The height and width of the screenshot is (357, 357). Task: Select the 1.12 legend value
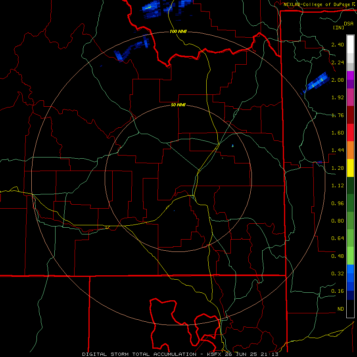pyautogui.click(x=338, y=186)
